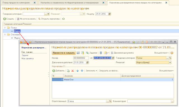
Task: Collapse the Полки tree node
Action: tap(5, 28)
